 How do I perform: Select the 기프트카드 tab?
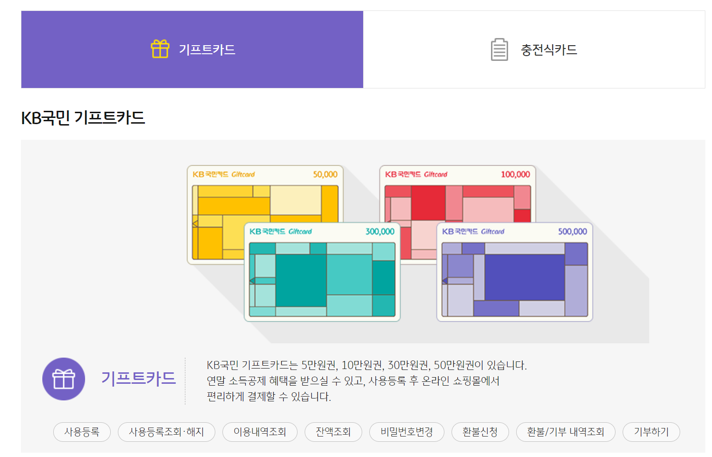[192, 49]
